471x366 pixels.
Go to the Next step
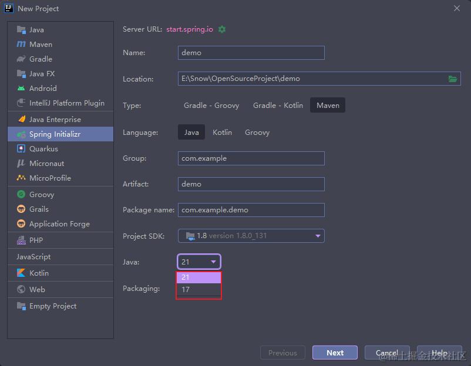335,353
